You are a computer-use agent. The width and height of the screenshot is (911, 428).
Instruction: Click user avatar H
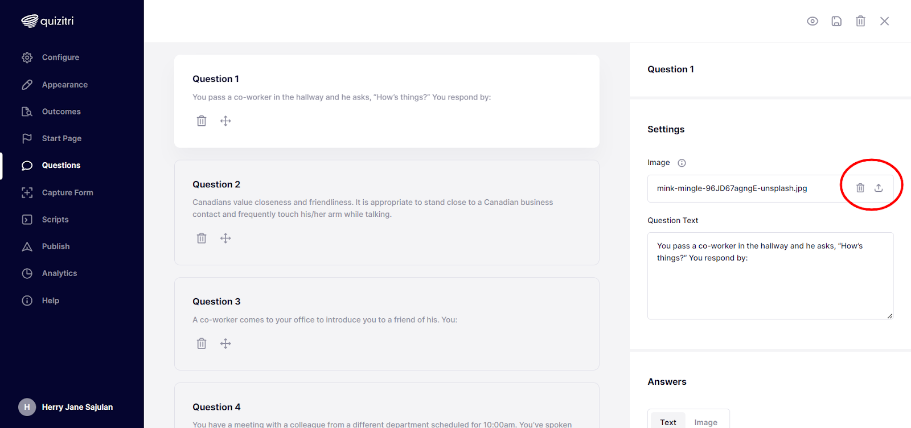[x=27, y=407]
